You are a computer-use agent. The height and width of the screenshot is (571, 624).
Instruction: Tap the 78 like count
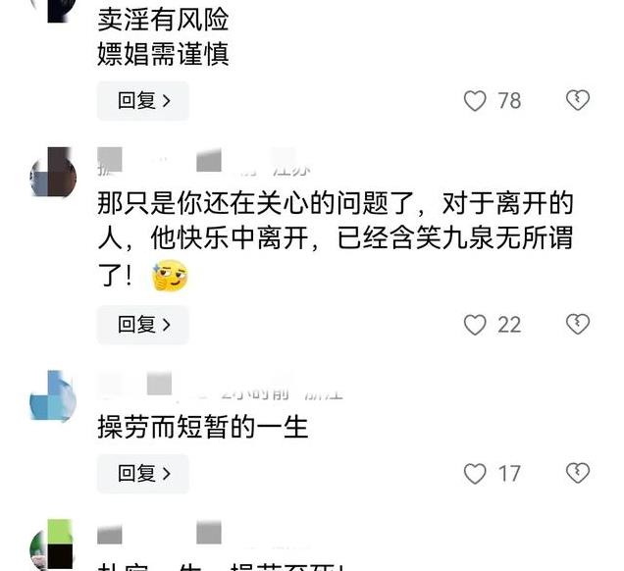point(509,101)
